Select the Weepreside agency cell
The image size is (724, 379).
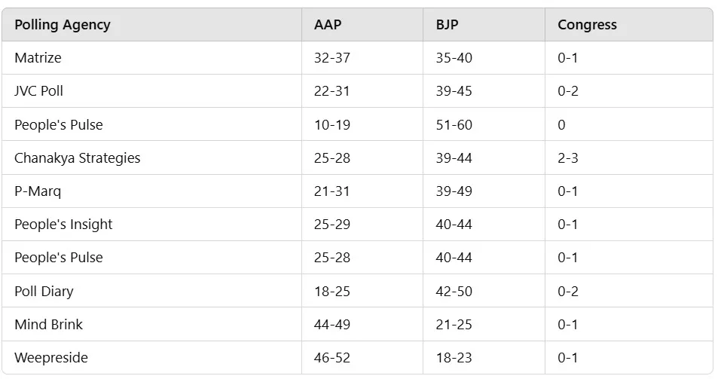[51, 358]
